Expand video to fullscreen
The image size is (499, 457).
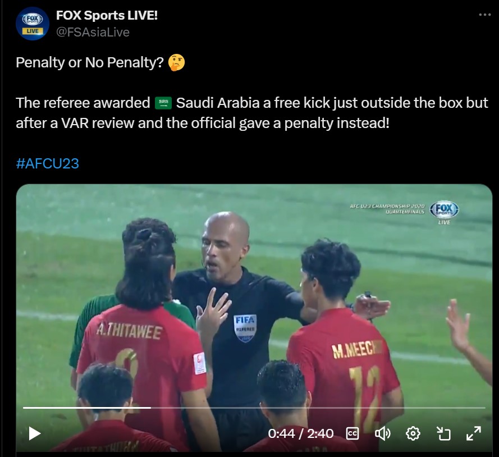[x=474, y=433]
